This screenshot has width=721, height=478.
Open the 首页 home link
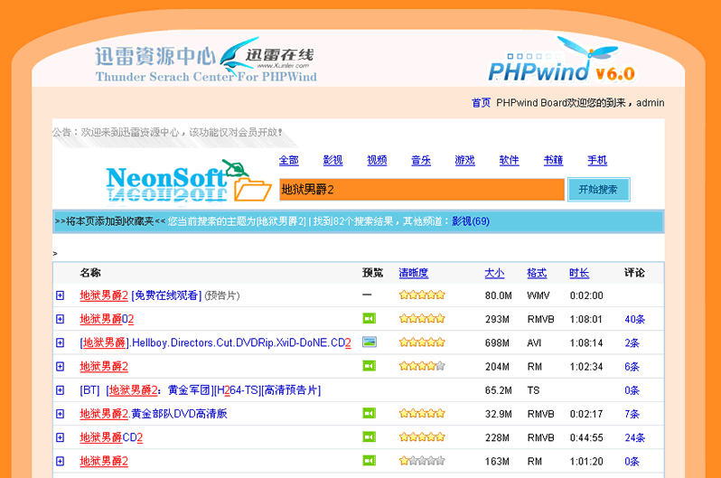click(481, 103)
